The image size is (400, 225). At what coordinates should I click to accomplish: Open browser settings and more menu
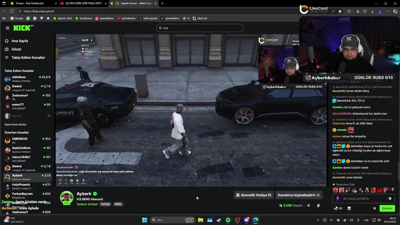(x=387, y=11)
